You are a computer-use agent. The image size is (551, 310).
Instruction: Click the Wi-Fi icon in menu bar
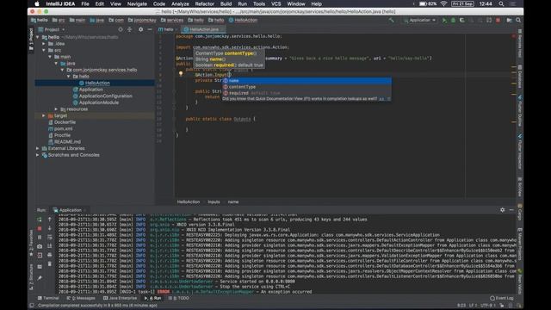[x=443, y=3]
